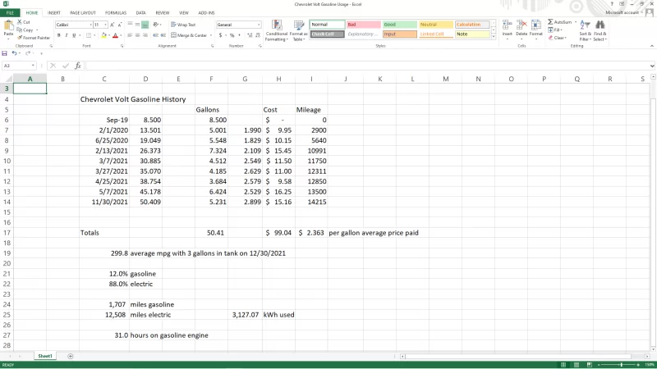Click the Find & Select binoculars icon
657x369 pixels.
(x=599, y=26)
